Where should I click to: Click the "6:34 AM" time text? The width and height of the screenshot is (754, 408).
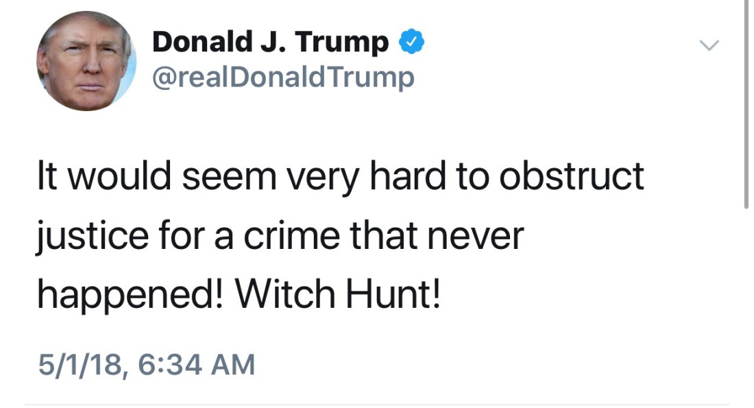pos(197,363)
